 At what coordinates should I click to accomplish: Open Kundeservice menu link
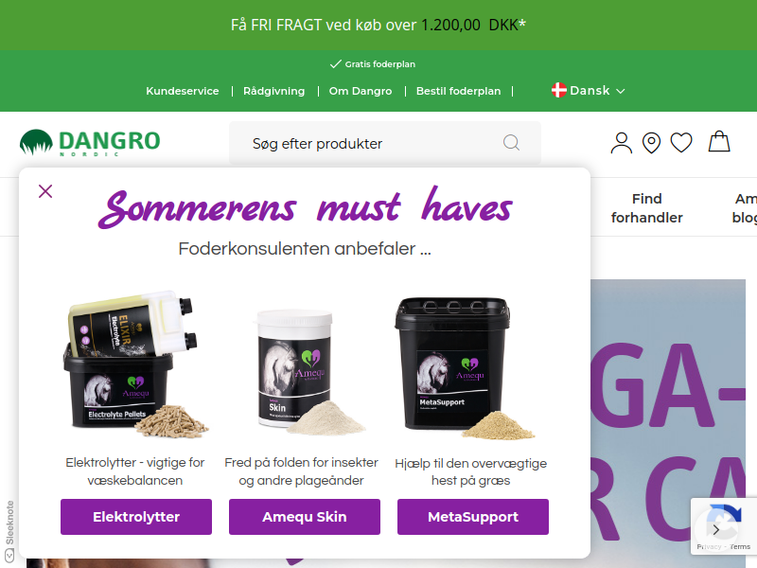point(183,91)
